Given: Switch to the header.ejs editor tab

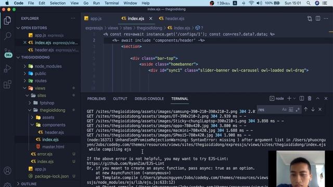Looking at the screenshot, I should pyautogui.click(x=172, y=19).
